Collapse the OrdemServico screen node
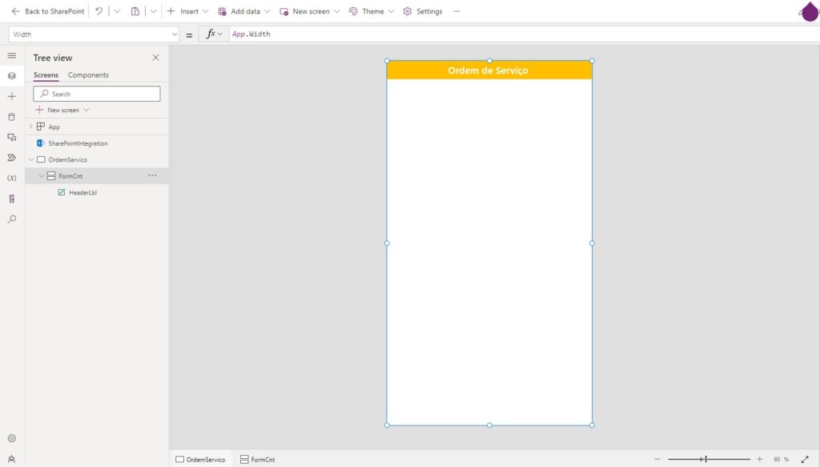This screenshot has height=467, width=820. [x=31, y=159]
